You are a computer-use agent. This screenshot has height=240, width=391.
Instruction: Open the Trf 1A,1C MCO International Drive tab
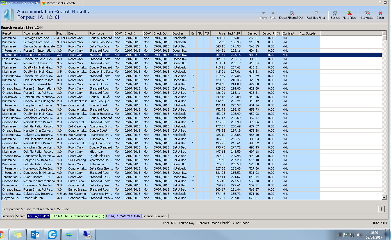[x=78, y=216]
